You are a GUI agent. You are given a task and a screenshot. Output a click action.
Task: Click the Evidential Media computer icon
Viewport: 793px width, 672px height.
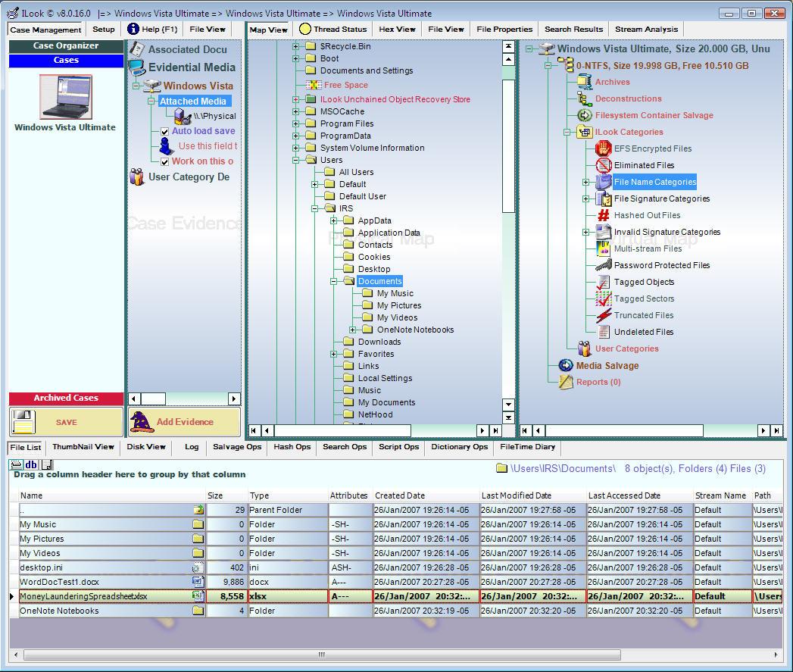pos(137,67)
